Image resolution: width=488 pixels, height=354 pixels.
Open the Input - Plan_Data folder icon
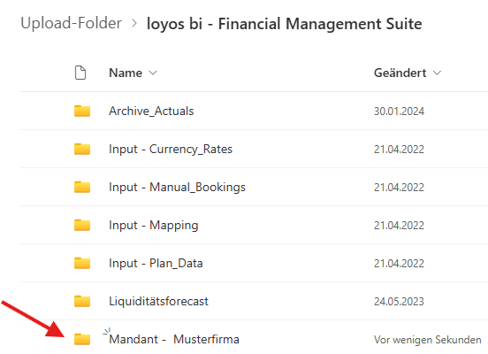pos(82,263)
